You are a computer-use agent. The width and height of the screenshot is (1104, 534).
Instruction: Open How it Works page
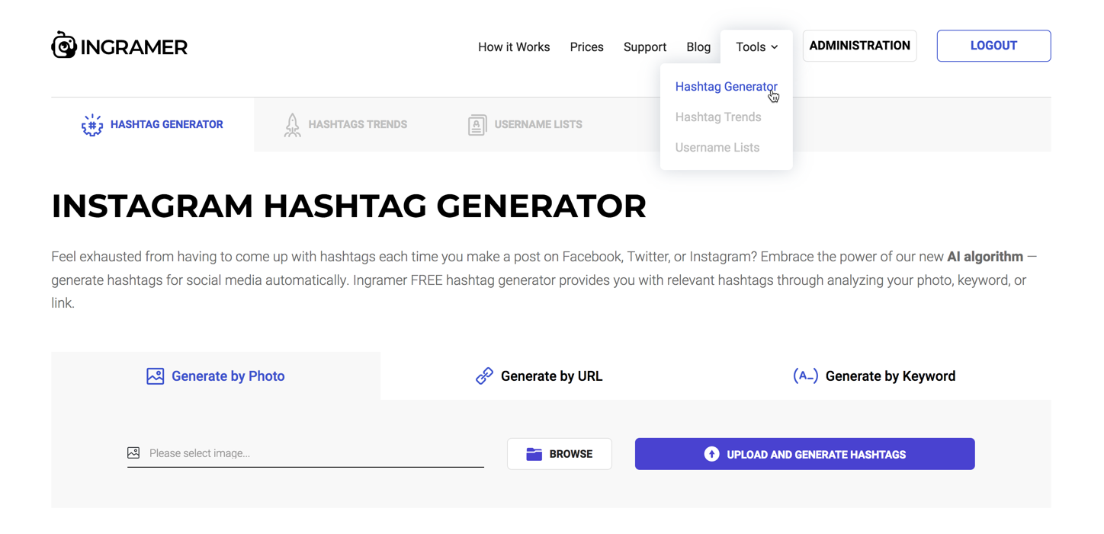(514, 47)
